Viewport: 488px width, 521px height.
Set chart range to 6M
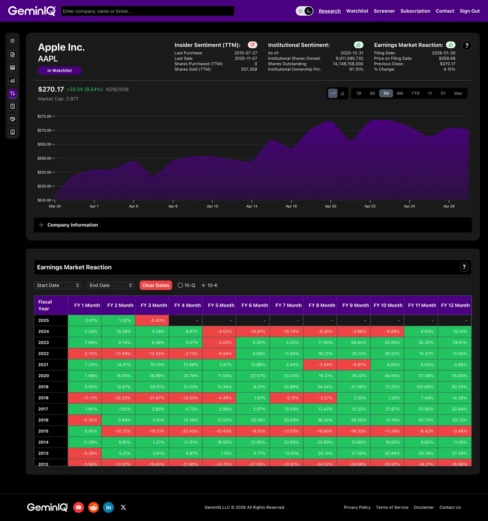coord(400,93)
